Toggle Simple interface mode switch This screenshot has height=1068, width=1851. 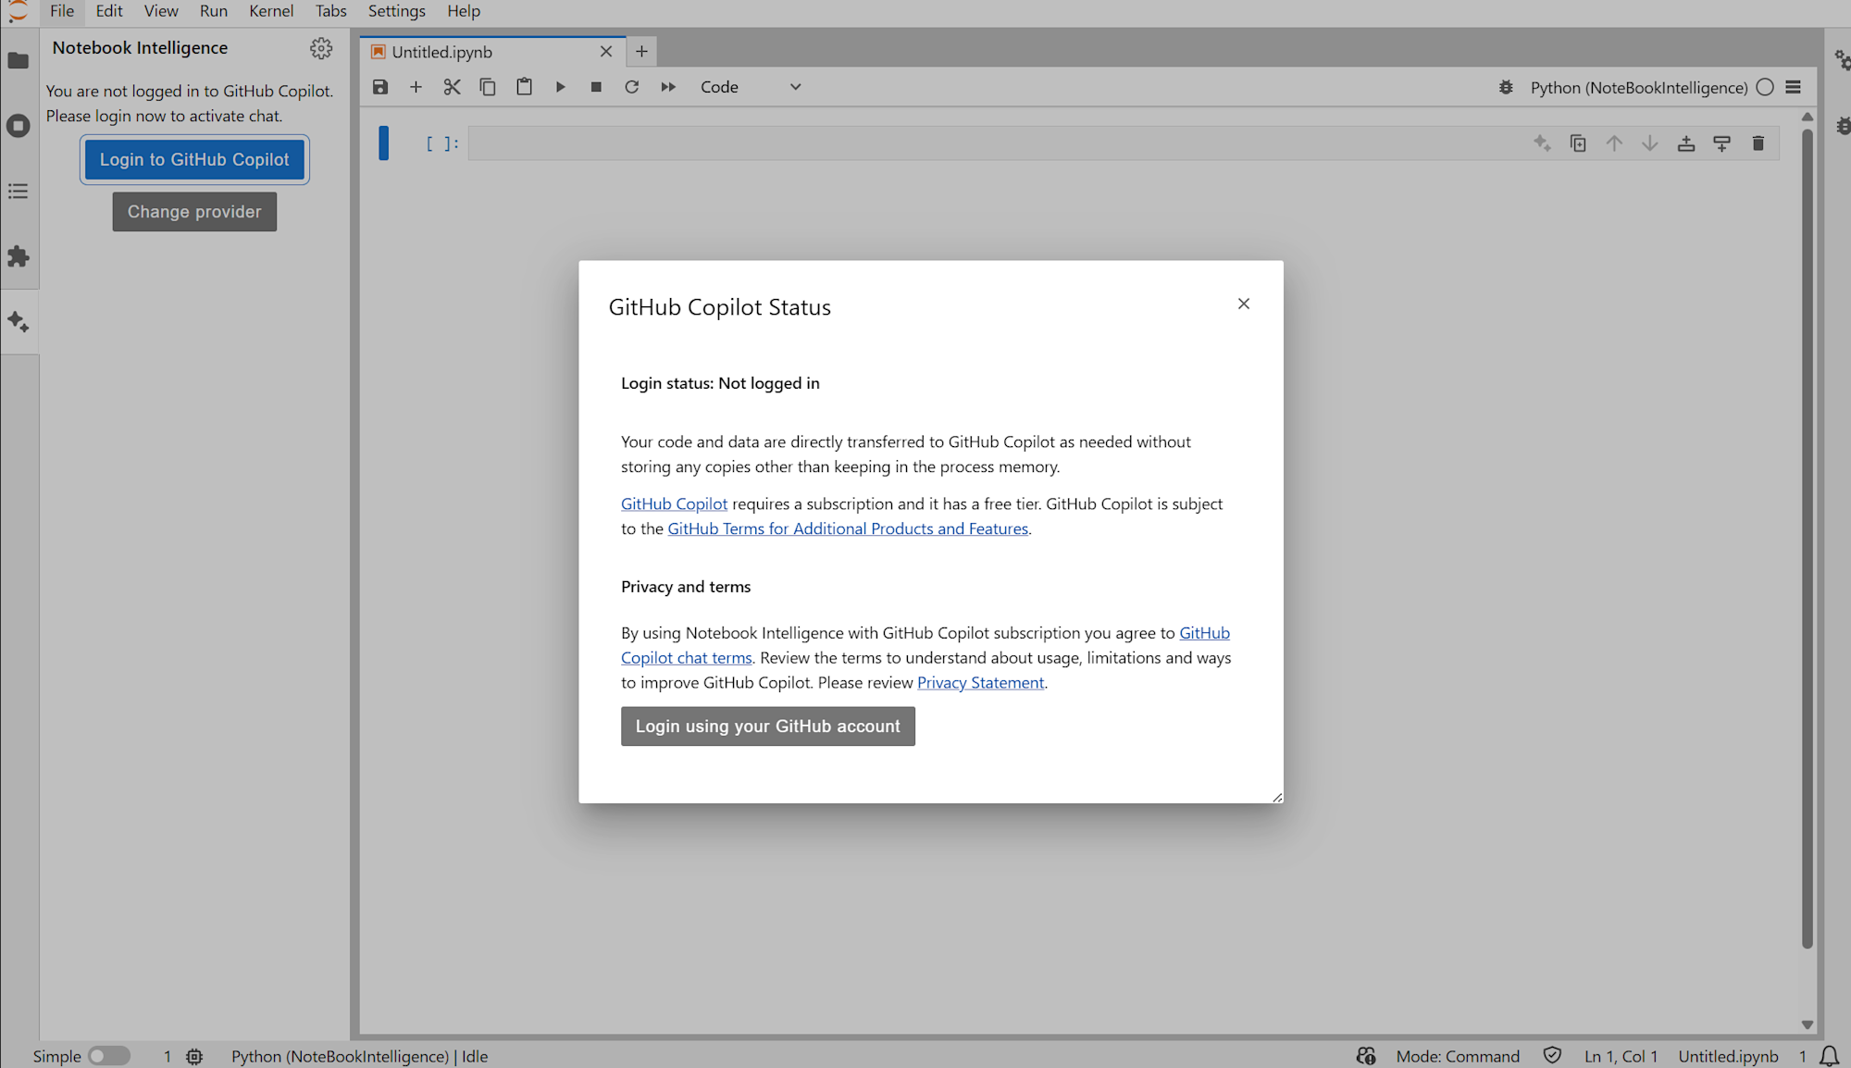click(109, 1056)
